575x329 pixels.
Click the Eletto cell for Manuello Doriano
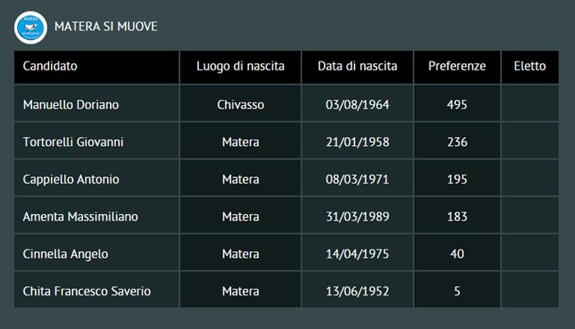click(530, 105)
